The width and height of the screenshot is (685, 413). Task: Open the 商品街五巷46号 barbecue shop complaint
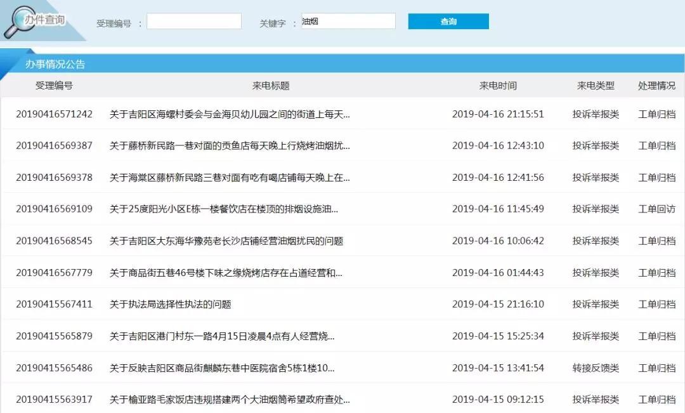point(226,273)
